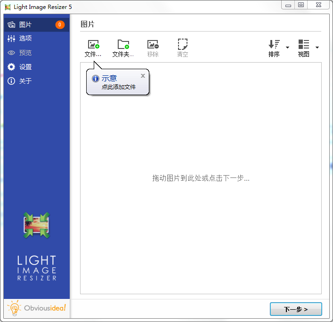Open the 图片 sidebar tab
333x322 pixels.
coord(37,24)
